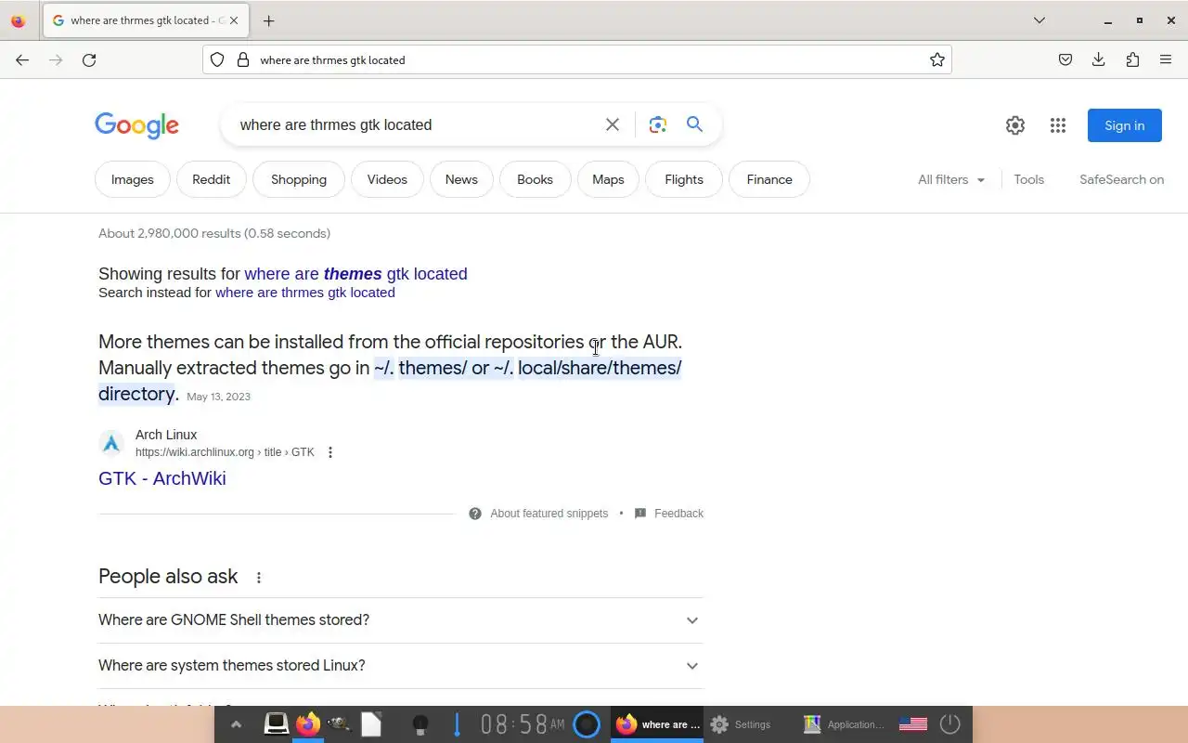Click the blue vertical line indicator in the taskbar

457,724
